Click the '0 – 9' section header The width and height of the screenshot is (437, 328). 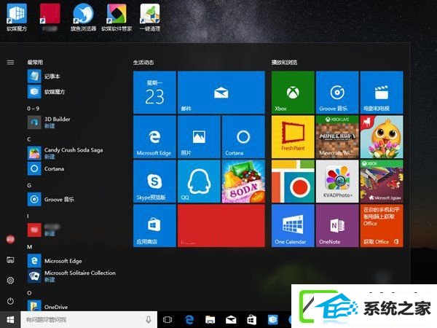pos(34,109)
